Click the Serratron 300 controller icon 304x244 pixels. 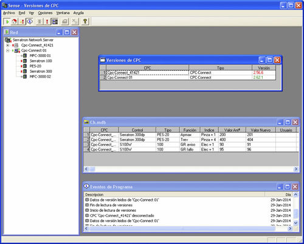(24, 72)
